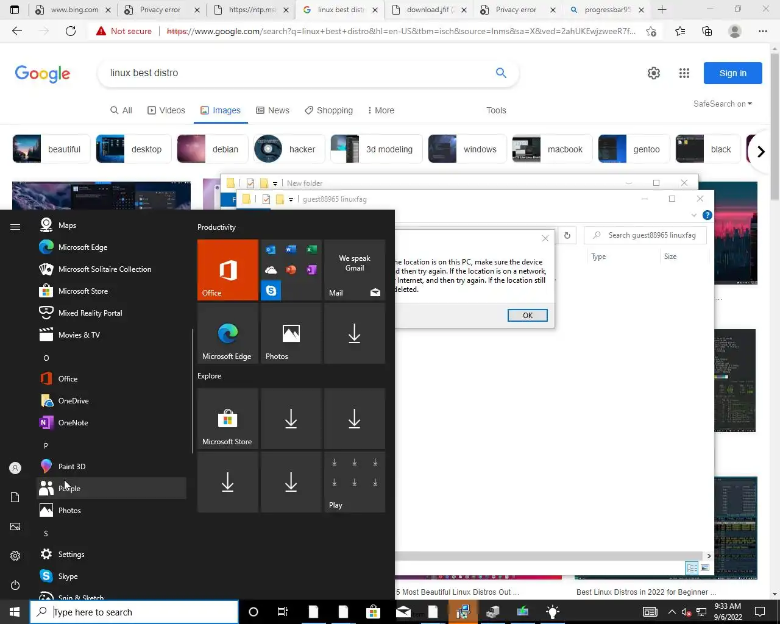
Task: Open the People app entry
Action: (112, 489)
